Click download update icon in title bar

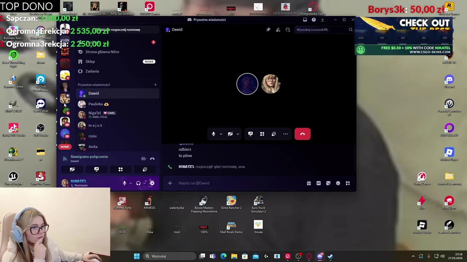click(x=323, y=20)
